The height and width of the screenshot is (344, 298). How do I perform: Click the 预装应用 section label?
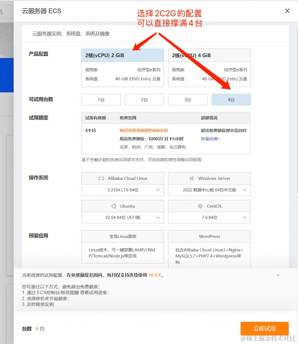[38, 236]
